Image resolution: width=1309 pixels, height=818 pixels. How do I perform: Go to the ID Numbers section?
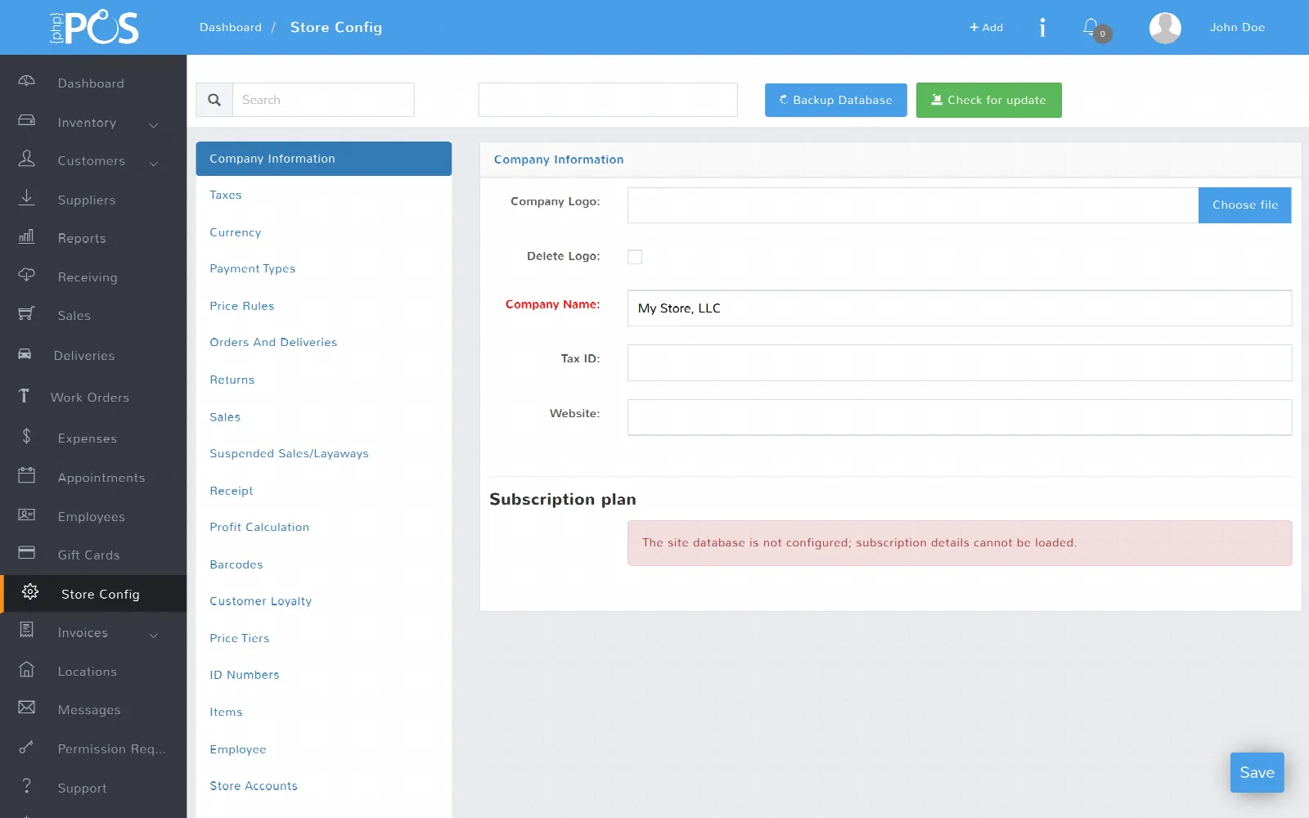tap(245, 675)
